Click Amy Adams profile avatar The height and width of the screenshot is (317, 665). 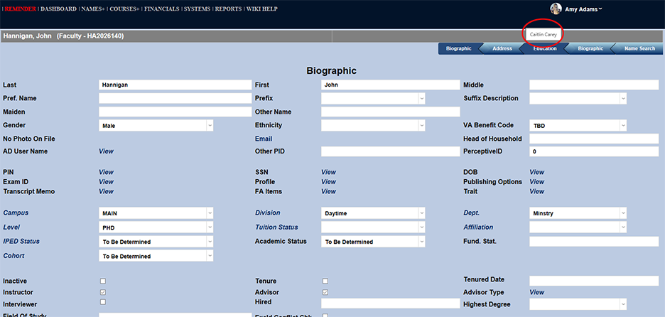coord(556,9)
